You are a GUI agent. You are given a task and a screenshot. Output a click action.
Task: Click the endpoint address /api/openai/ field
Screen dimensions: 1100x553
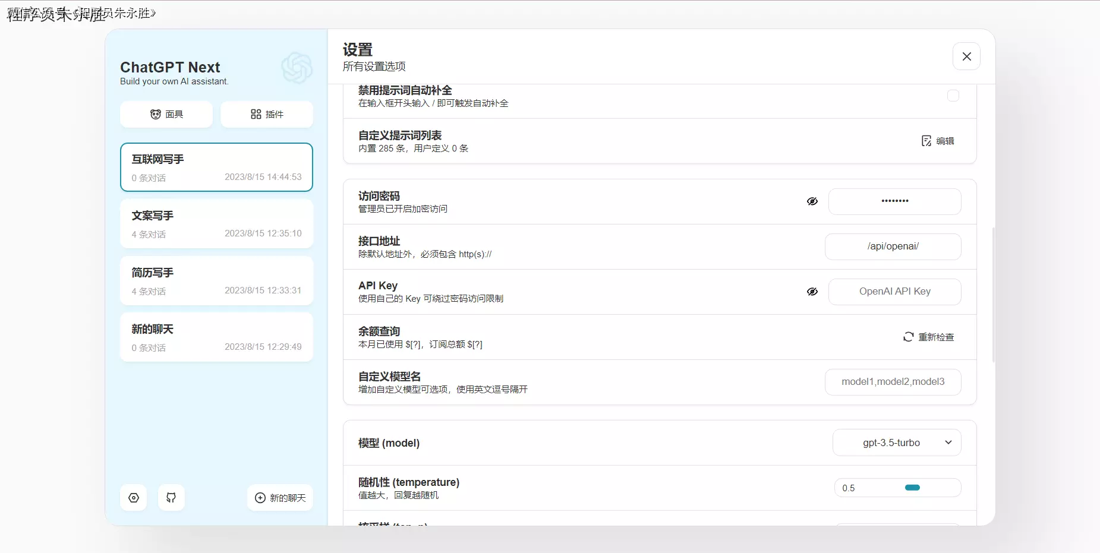[893, 247]
